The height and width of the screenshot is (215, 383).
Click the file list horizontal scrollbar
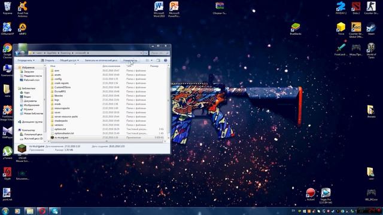click(x=107, y=141)
